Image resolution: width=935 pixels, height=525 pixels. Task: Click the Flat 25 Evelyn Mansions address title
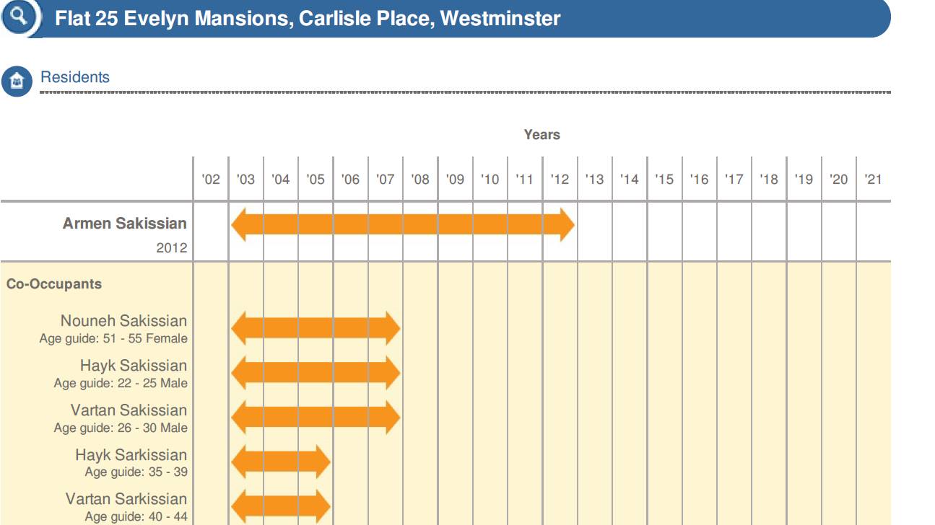pyautogui.click(x=308, y=19)
